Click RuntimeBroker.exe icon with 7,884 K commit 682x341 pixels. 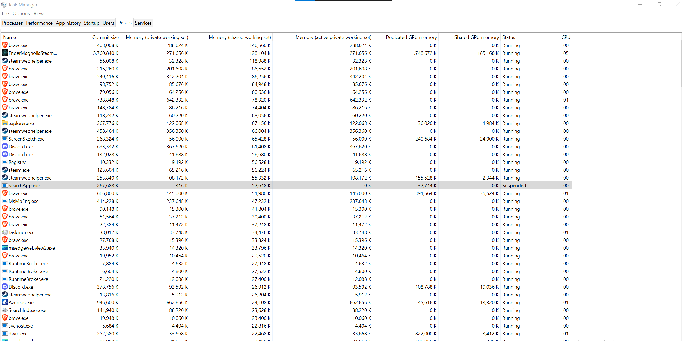(5, 263)
